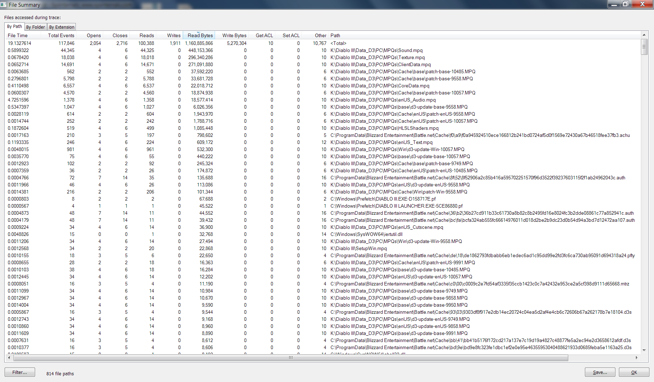654x382 pixels.
Task: Click the vertical scrollbar up arrow
Action: tap(644, 35)
